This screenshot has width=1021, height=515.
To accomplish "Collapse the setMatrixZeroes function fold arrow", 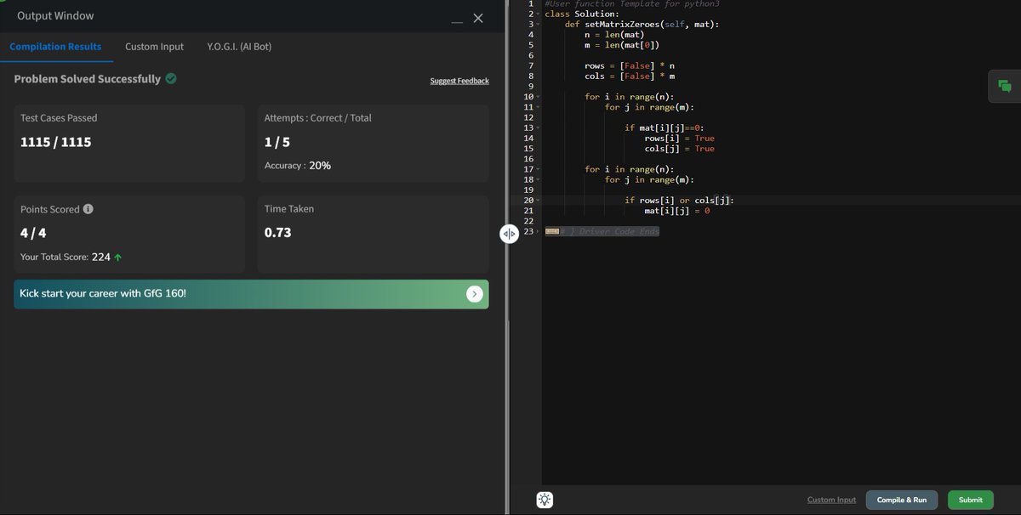I will click(539, 25).
